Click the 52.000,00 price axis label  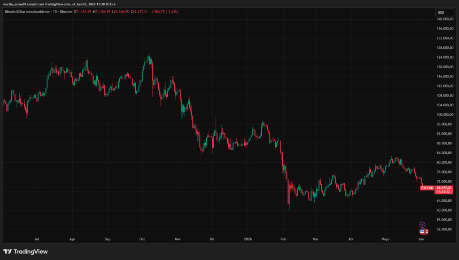[445, 229]
